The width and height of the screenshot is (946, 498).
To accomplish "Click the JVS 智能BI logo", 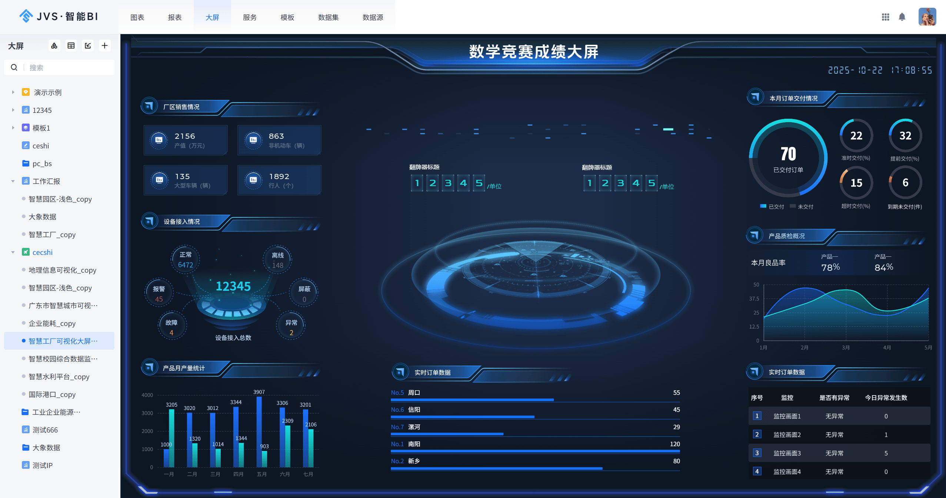I will point(59,16).
